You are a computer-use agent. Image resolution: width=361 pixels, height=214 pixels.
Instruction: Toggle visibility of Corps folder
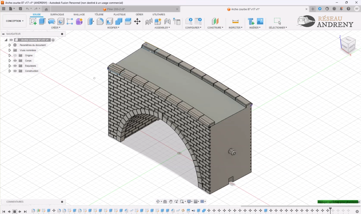(15, 61)
